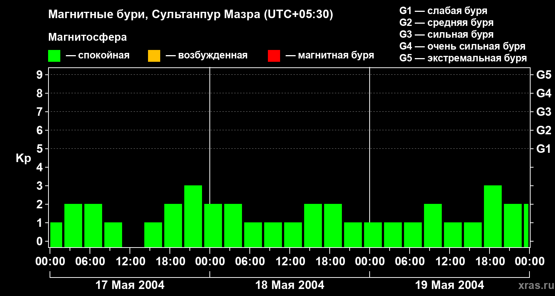Click the G1 label on right axis

pos(544,149)
